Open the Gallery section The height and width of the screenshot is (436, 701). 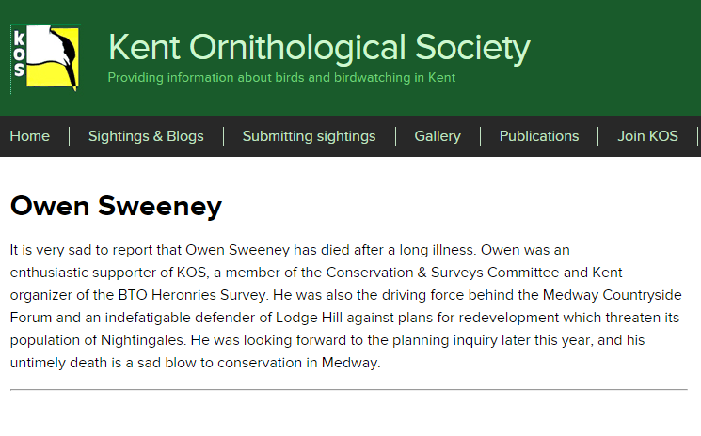(438, 136)
